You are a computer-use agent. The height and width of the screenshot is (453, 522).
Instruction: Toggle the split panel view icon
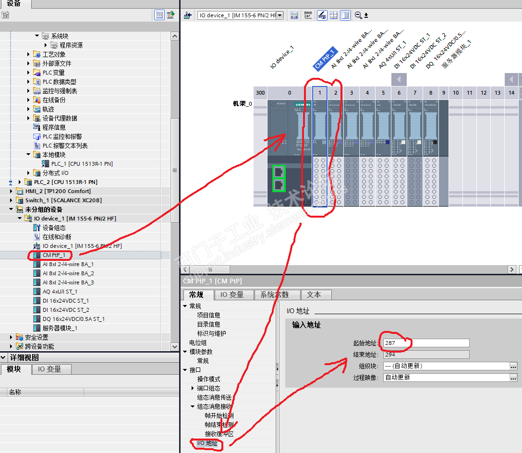[345, 15]
